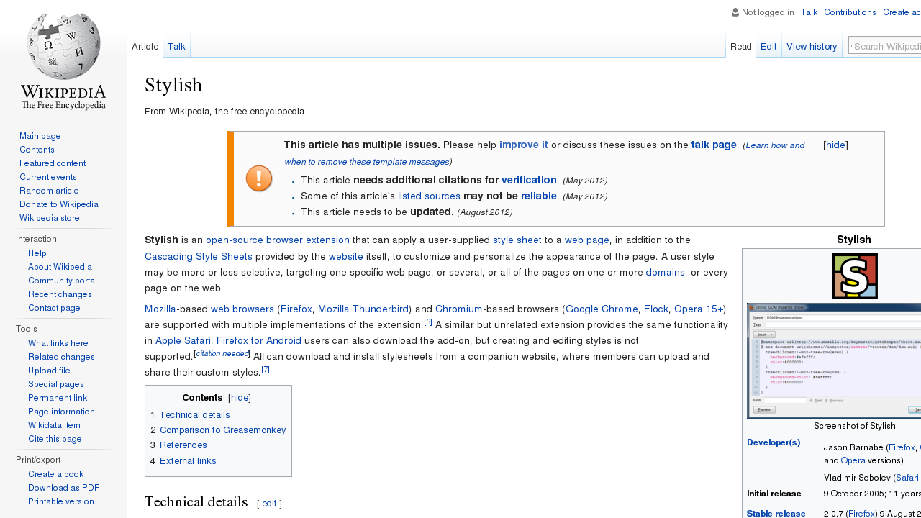The height and width of the screenshot is (518, 921).
Task: Open Contact page link
Action: [x=54, y=308]
